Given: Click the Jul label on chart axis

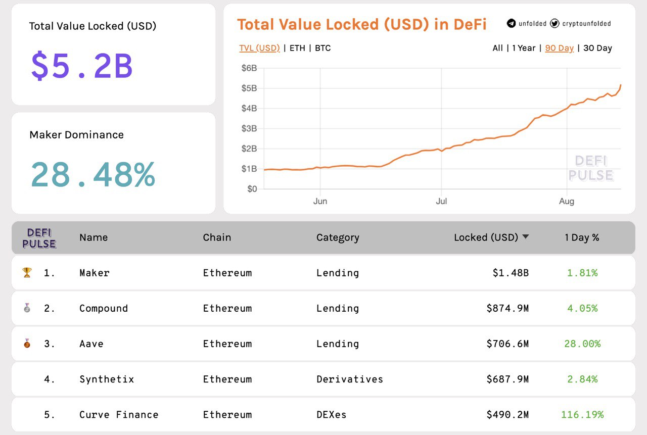Looking at the screenshot, I should 441,201.
